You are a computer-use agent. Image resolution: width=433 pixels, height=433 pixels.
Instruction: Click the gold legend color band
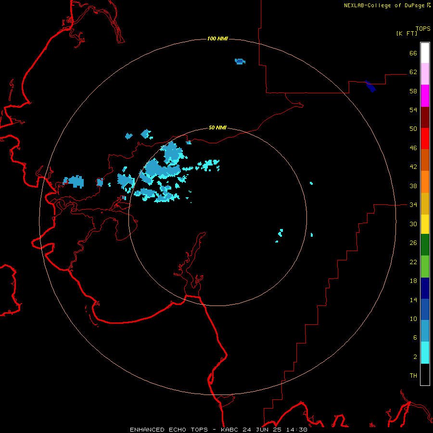click(425, 204)
